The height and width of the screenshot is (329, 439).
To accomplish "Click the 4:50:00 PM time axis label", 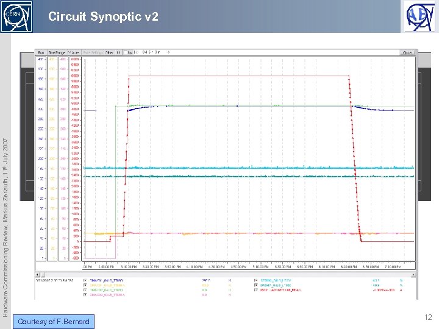I will coord(238,267).
